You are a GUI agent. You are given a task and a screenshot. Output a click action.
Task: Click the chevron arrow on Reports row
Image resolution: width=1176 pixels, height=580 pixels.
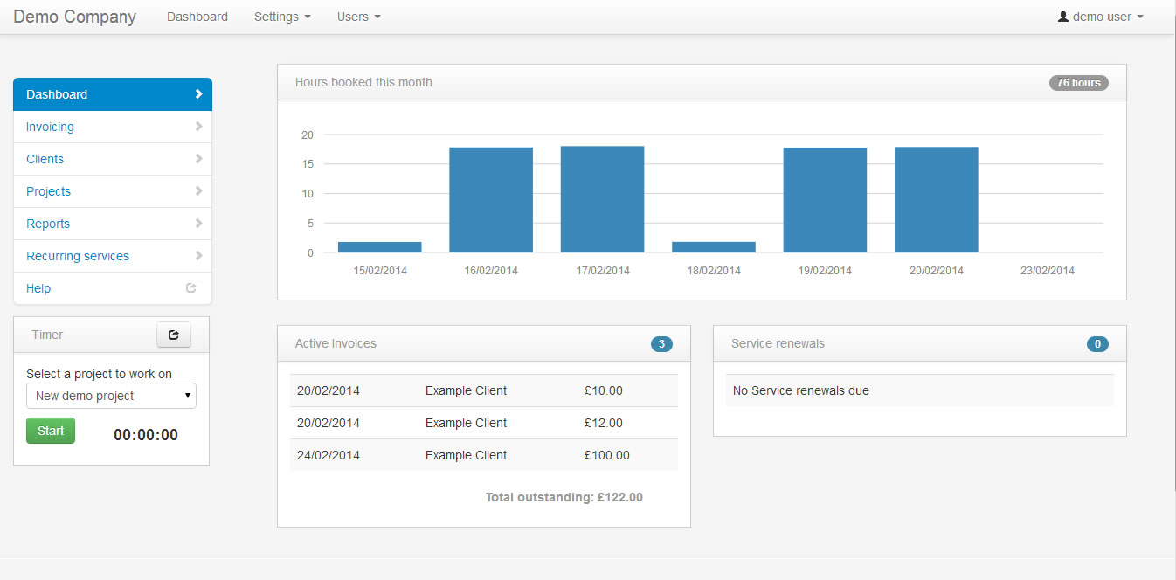point(198,224)
